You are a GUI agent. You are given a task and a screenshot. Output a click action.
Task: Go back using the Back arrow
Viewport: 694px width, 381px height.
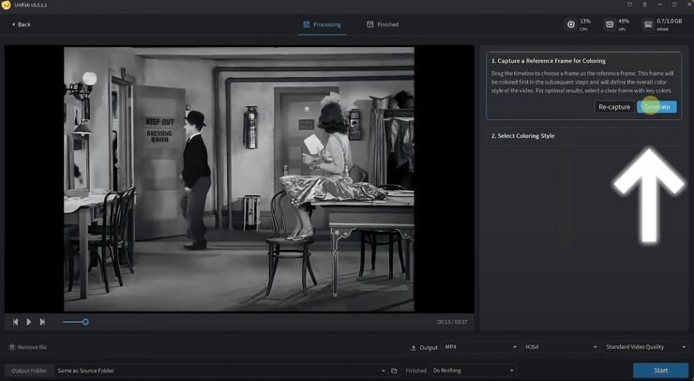coord(22,24)
